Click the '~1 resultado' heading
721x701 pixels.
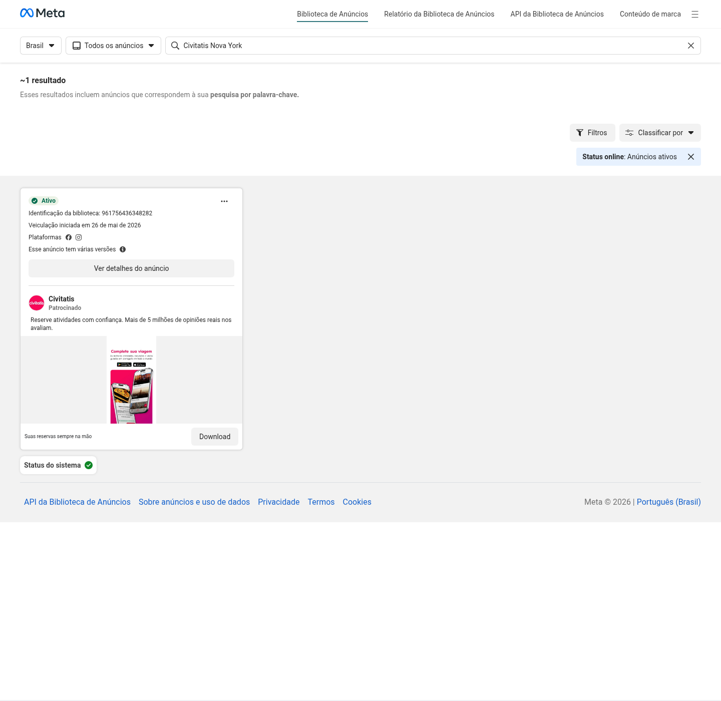[x=43, y=80]
